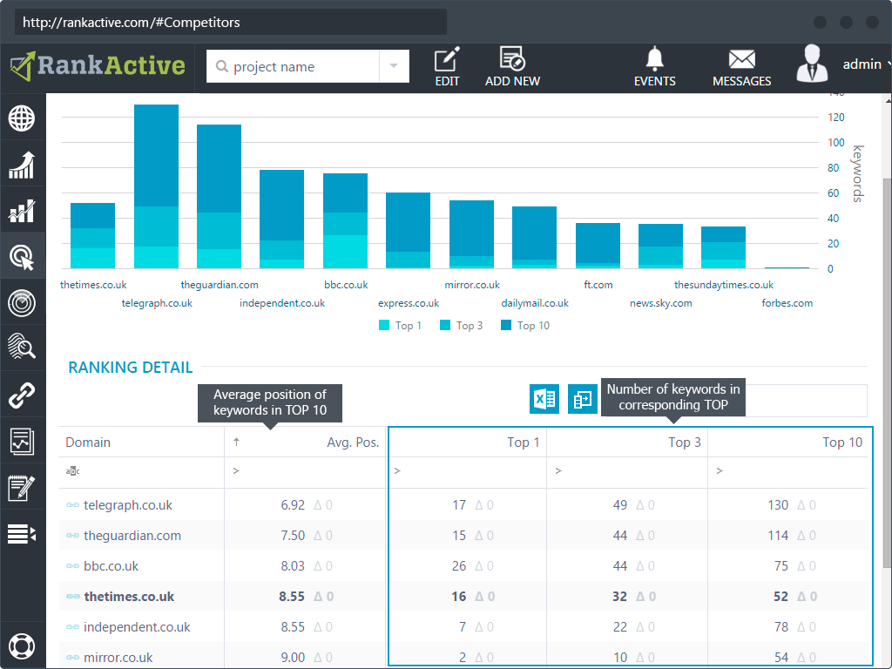The width and height of the screenshot is (892, 669).
Task: Click the 52 Top 10 value for thetimes.co.uk
Action: 781,596
